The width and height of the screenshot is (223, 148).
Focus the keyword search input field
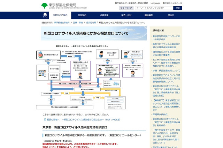click(154, 8)
